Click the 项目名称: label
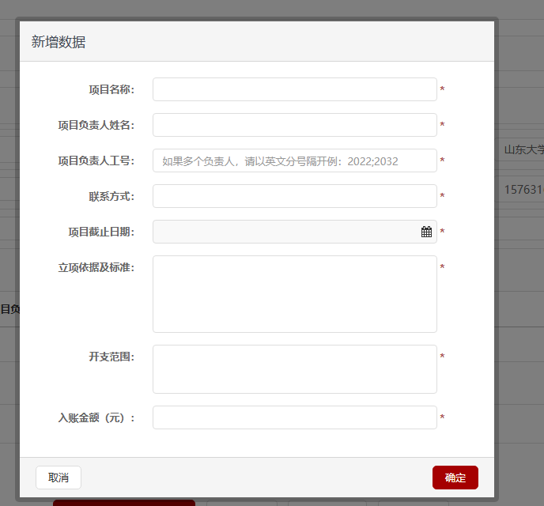Viewport: 544px width, 506px height. coord(111,90)
